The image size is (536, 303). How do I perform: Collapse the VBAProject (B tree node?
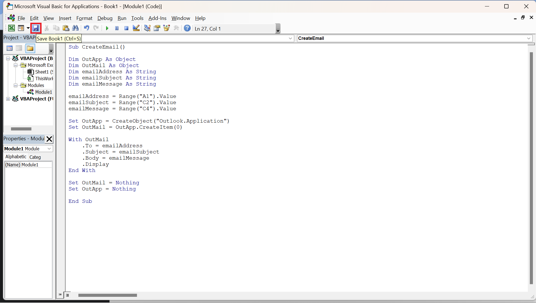8,58
